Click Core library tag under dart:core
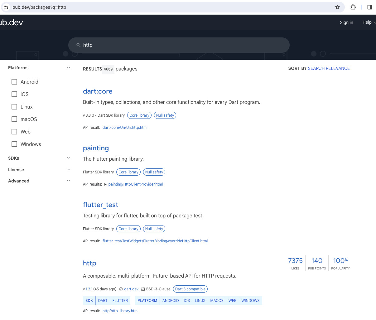The width and height of the screenshot is (376, 320). [139, 115]
